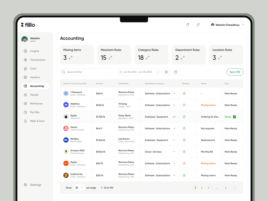Open the rows per page dropdown
268x201 pixels.
pyautogui.click(x=79, y=187)
